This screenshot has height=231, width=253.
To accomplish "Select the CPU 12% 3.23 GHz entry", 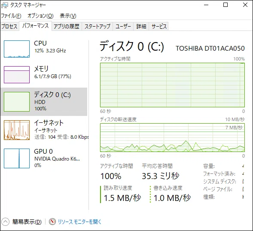I will (44, 49).
